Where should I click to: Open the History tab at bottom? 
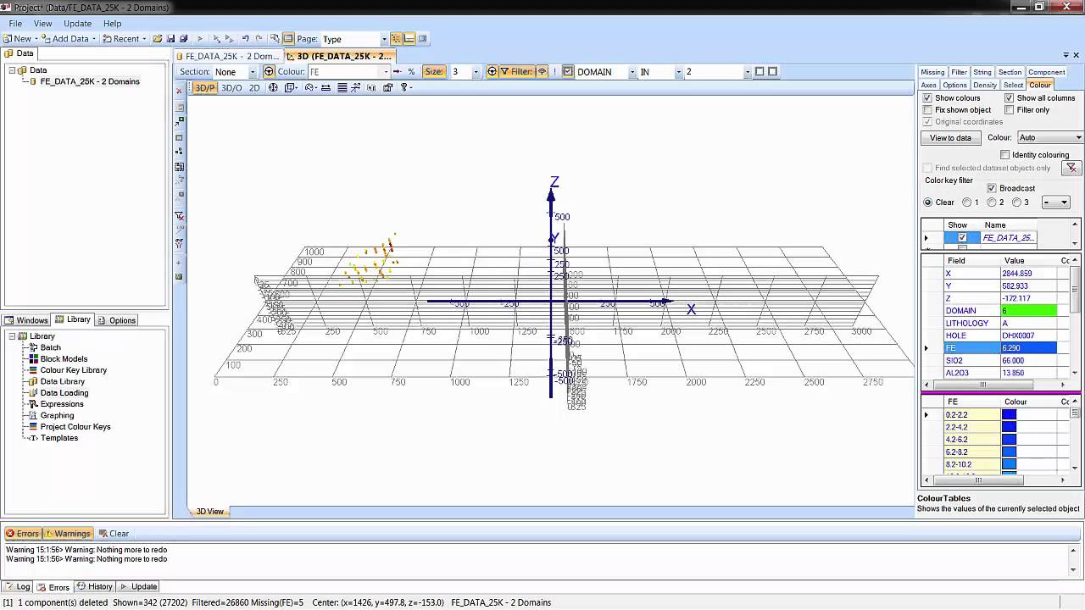click(94, 586)
